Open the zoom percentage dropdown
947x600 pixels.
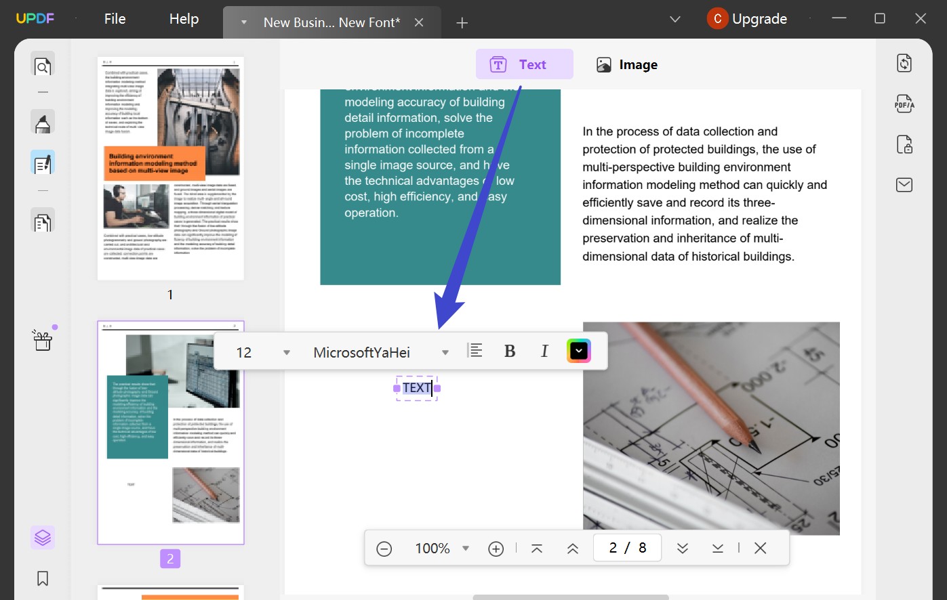[x=466, y=548]
